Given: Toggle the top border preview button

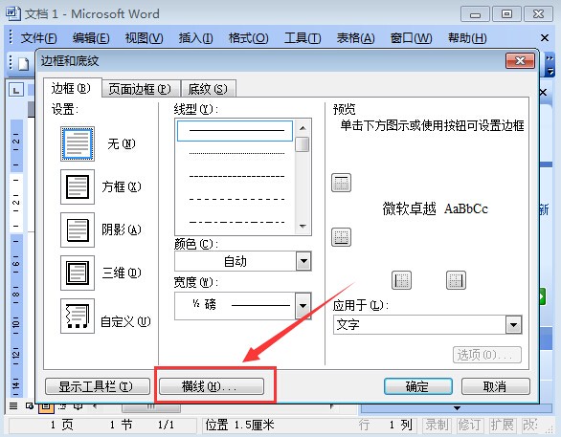Looking at the screenshot, I should point(341,183).
